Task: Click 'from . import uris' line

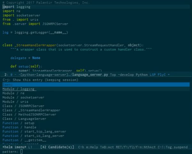Action: pyautogui.click(x=20, y=20)
